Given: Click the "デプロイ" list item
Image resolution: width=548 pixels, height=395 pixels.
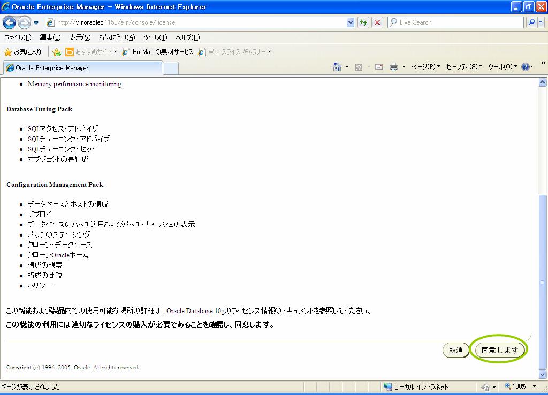Looking at the screenshot, I should click(x=40, y=214).
